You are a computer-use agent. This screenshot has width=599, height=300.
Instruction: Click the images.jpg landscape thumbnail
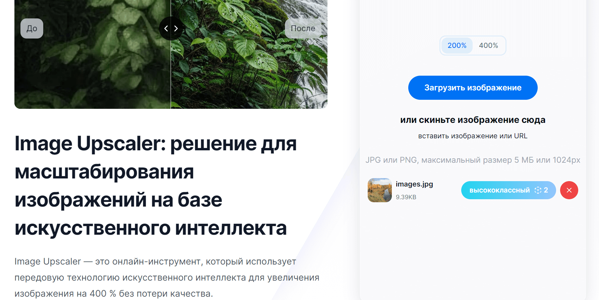pyautogui.click(x=380, y=190)
